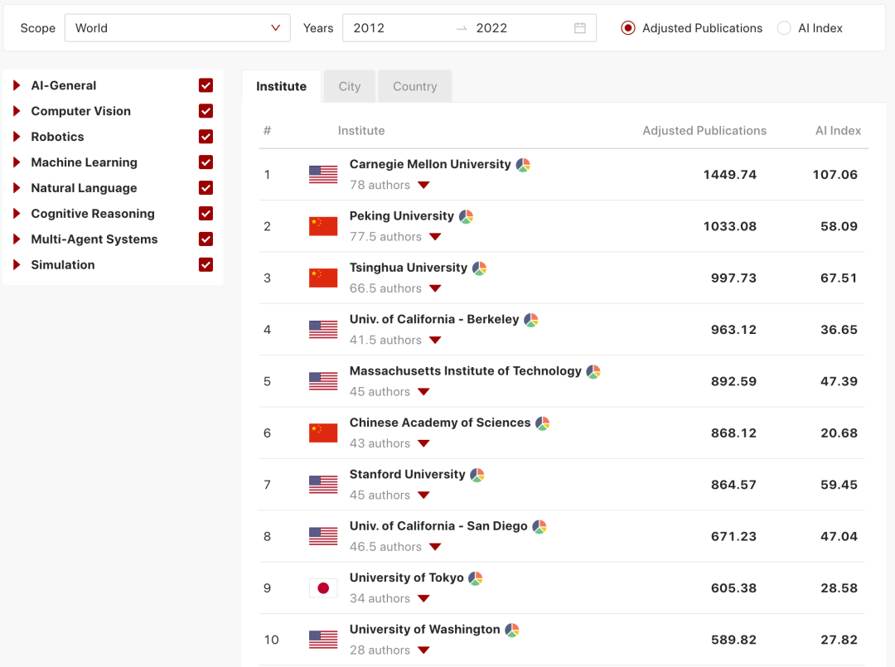Expand Chinese Academy of Sciences' 43 authors list
The image size is (895, 667).
pos(423,444)
